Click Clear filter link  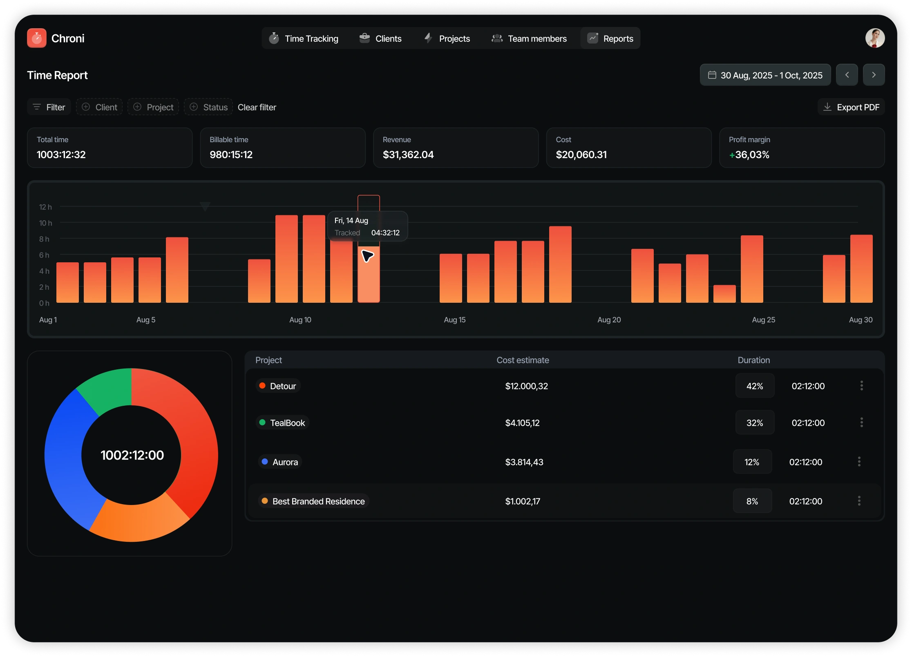pos(257,107)
